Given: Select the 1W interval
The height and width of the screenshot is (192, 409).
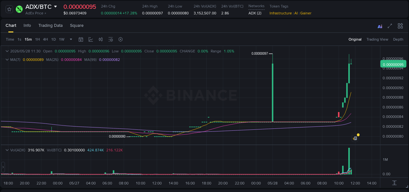Looking at the screenshot, I should tap(62, 39).
